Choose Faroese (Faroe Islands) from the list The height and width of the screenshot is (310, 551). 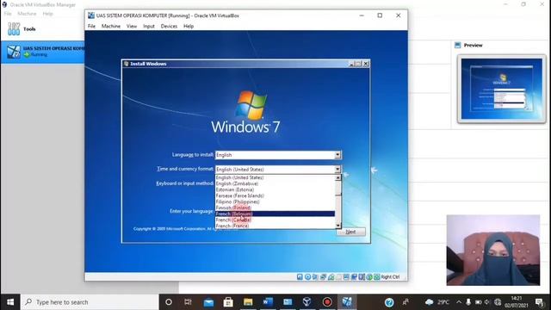275,195
